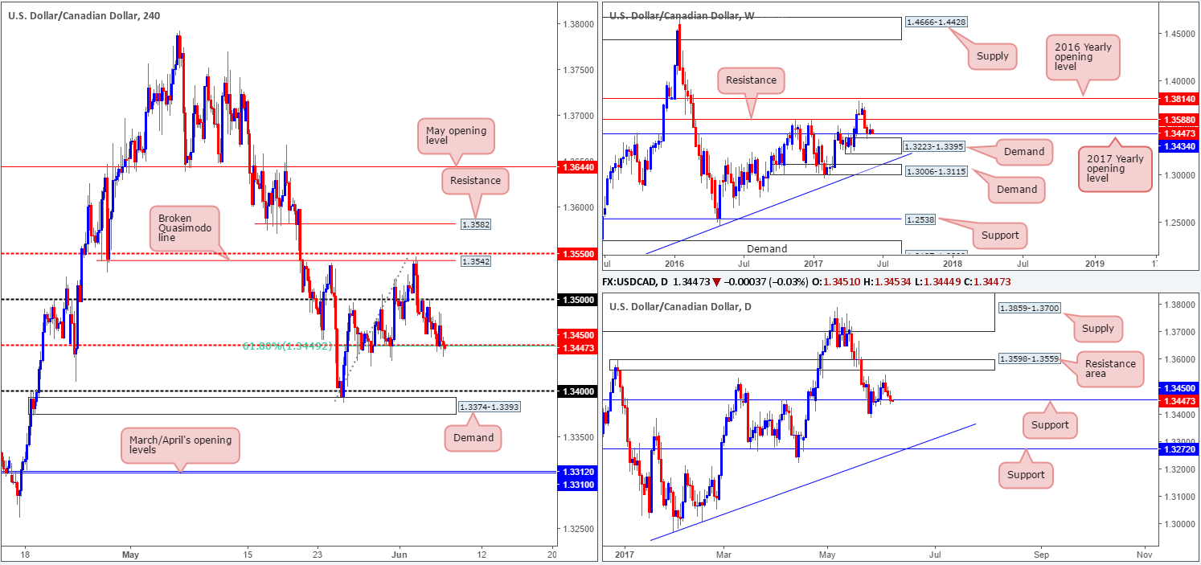Click the 1.3542 Quasimodo price label
Screen dimensions: 1201x565
[x=475, y=261]
